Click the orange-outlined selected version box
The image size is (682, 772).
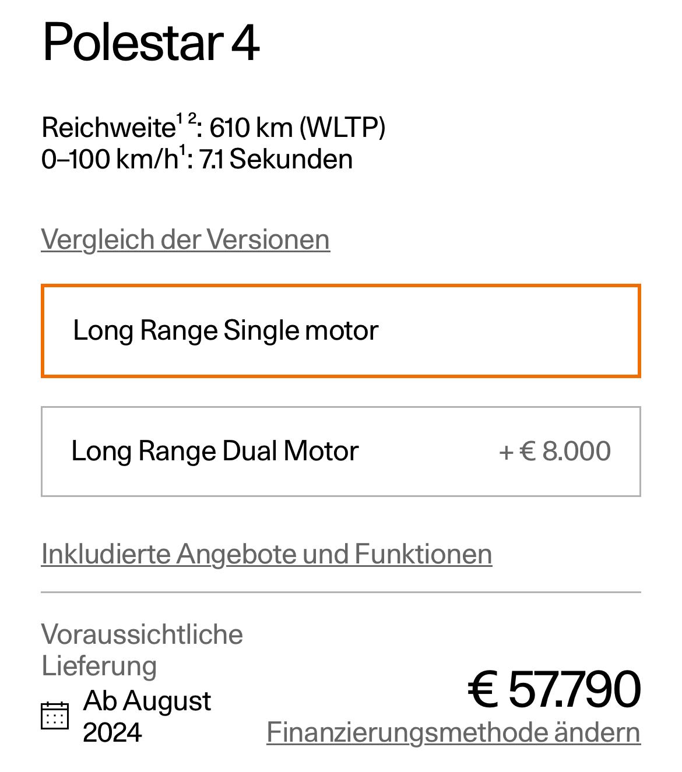pos(341,331)
